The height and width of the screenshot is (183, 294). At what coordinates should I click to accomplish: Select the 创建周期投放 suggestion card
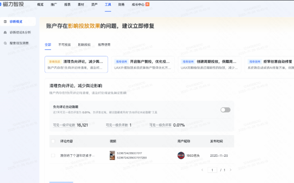tap(210, 65)
